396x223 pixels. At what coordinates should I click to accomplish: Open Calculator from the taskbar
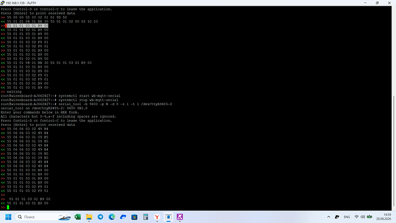click(x=146, y=217)
